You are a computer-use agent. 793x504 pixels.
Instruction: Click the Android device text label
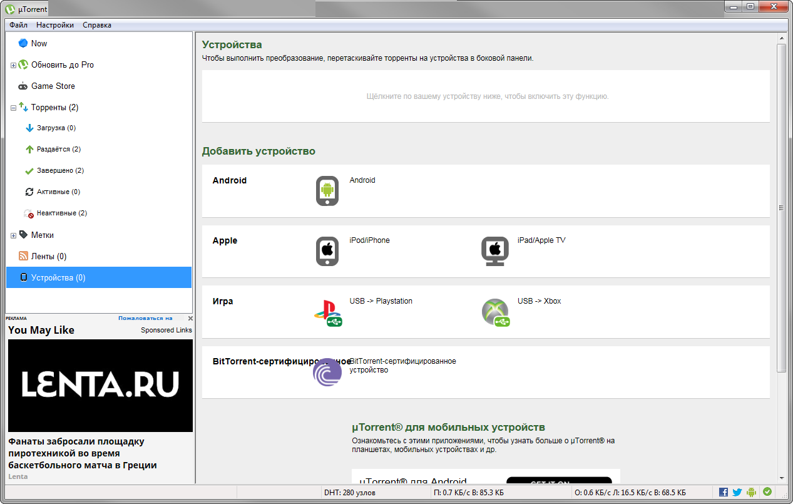[362, 180]
